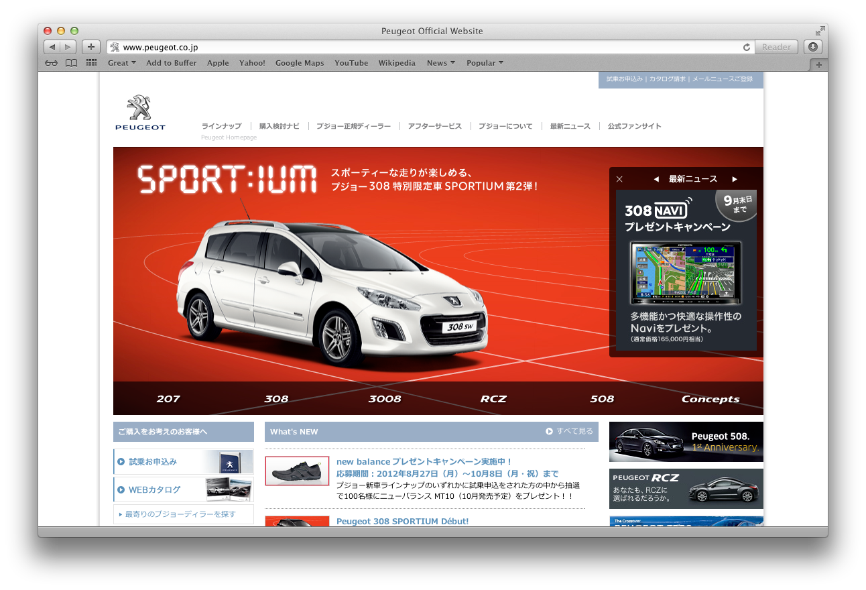Click the 308 NAVI campaign banner

click(x=686, y=270)
